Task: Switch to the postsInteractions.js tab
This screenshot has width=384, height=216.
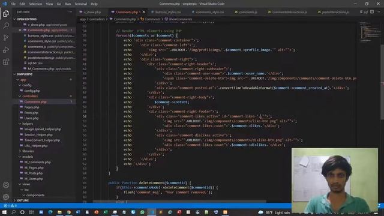Action: tap(335, 12)
